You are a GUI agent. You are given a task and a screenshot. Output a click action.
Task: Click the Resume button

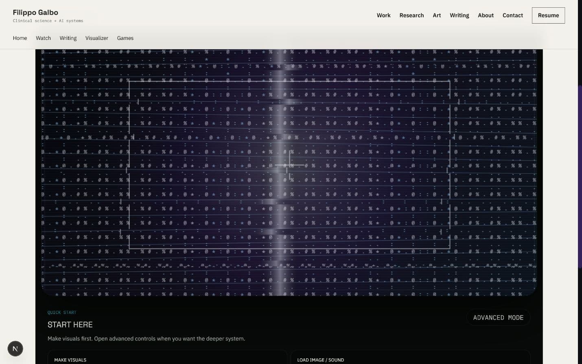coord(548,15)
